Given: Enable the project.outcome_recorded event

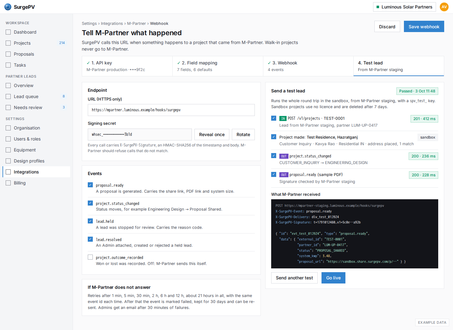Looking at the screenshot, I should coord(90,257).
